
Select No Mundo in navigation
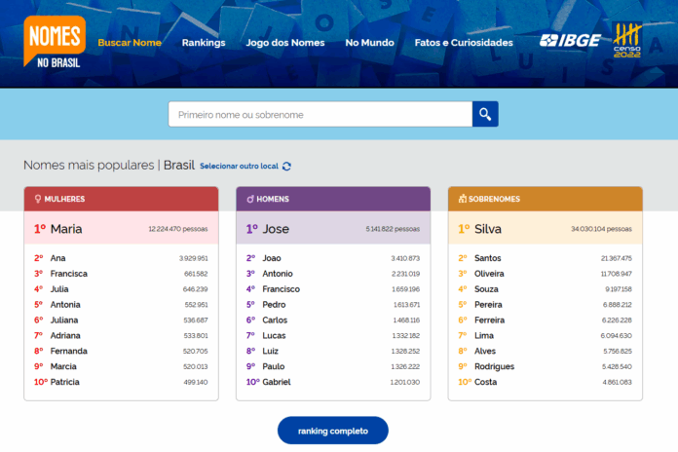tap(369, 43)
